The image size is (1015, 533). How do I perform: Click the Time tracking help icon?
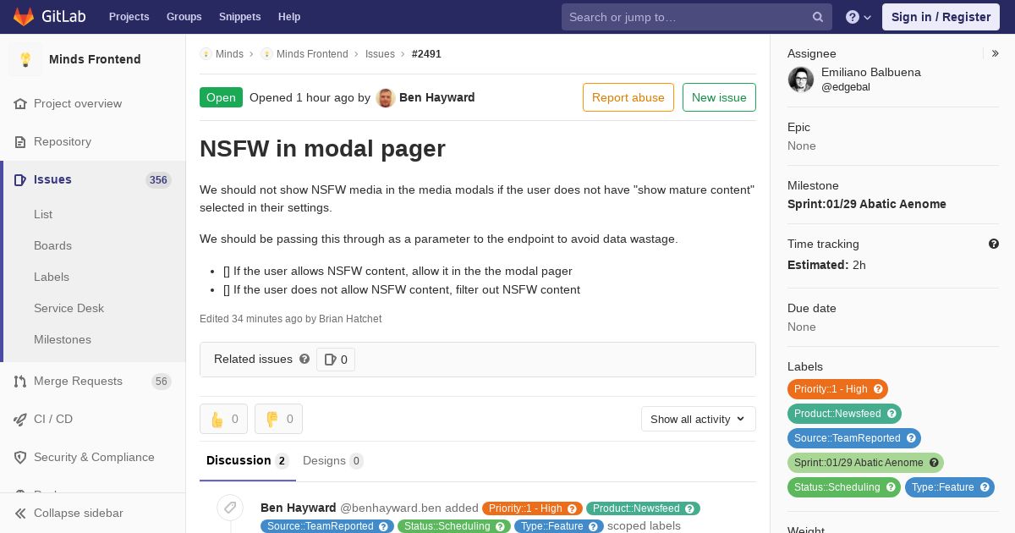pyautogui.click(x=994, y=244)
